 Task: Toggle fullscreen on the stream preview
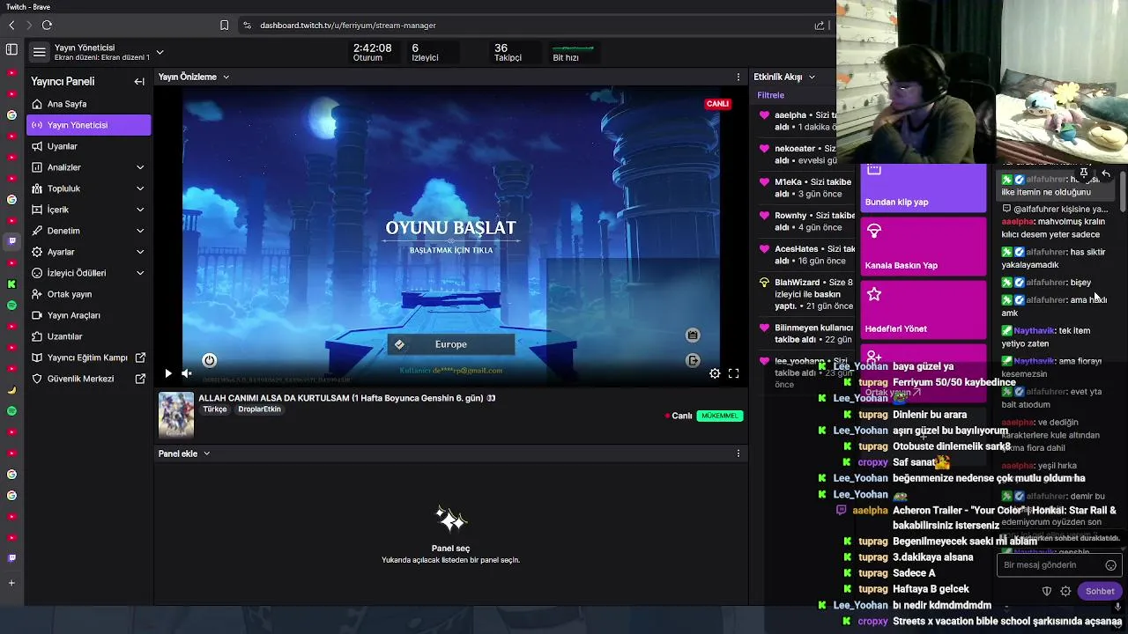(x=733, y=373)
